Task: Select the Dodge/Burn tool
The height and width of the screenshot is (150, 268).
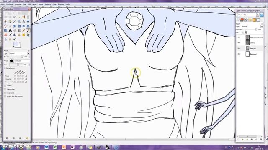Action: click(x=15, y=39)
